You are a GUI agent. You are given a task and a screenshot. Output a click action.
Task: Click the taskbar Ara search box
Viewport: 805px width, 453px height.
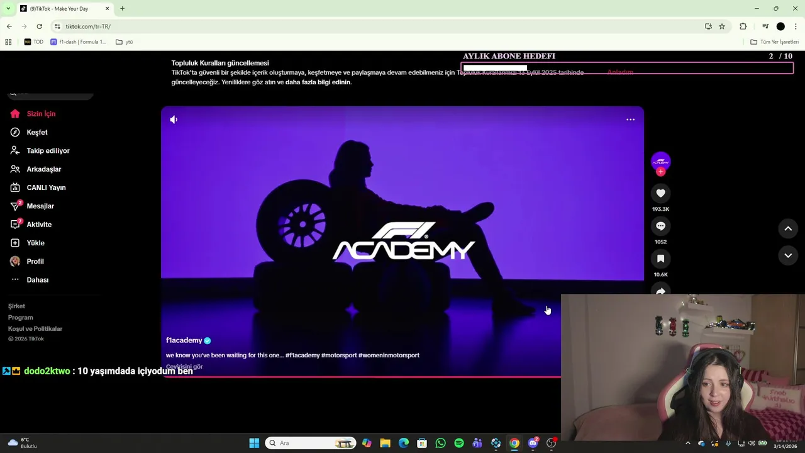pos(311,443)
